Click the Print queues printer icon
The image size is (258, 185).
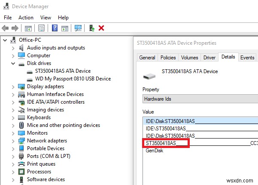tap(21, 164)
